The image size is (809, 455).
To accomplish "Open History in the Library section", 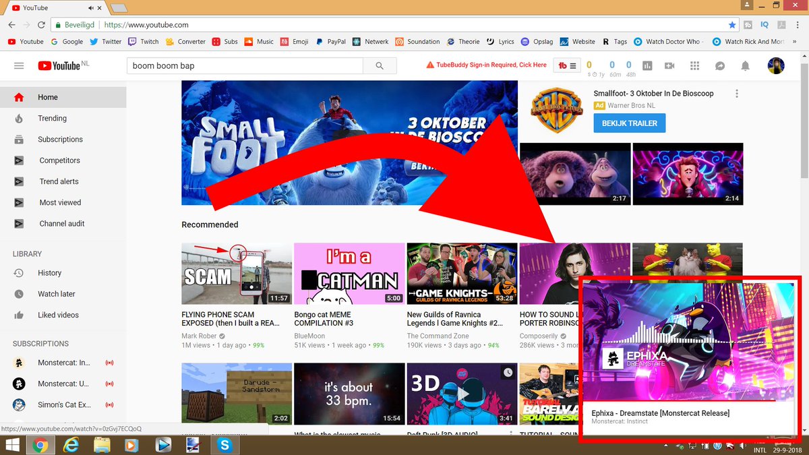I will (63, 273).
